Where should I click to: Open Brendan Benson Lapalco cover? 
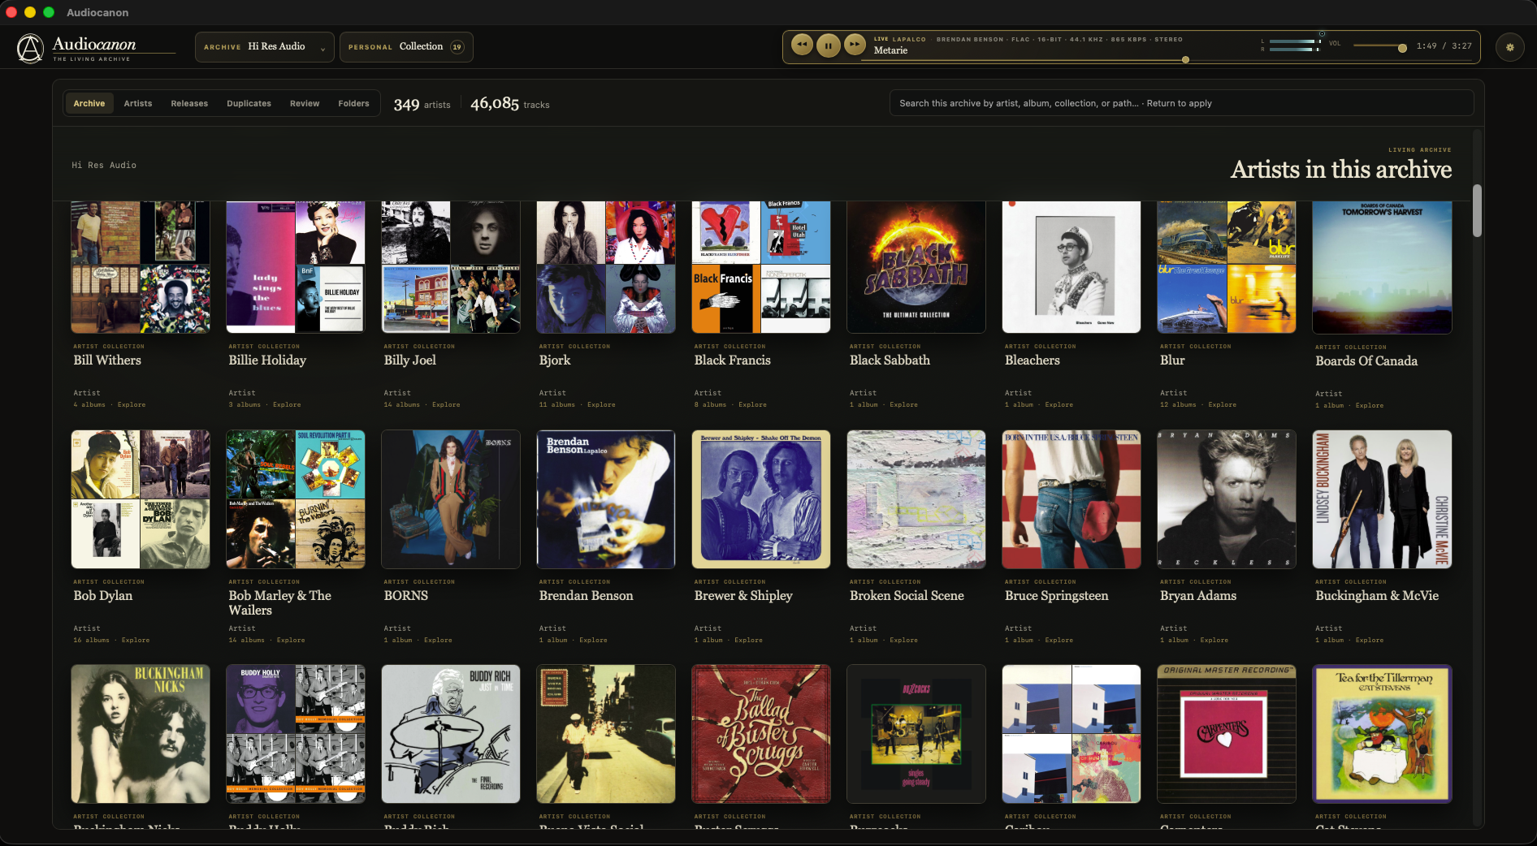[606, 499]
